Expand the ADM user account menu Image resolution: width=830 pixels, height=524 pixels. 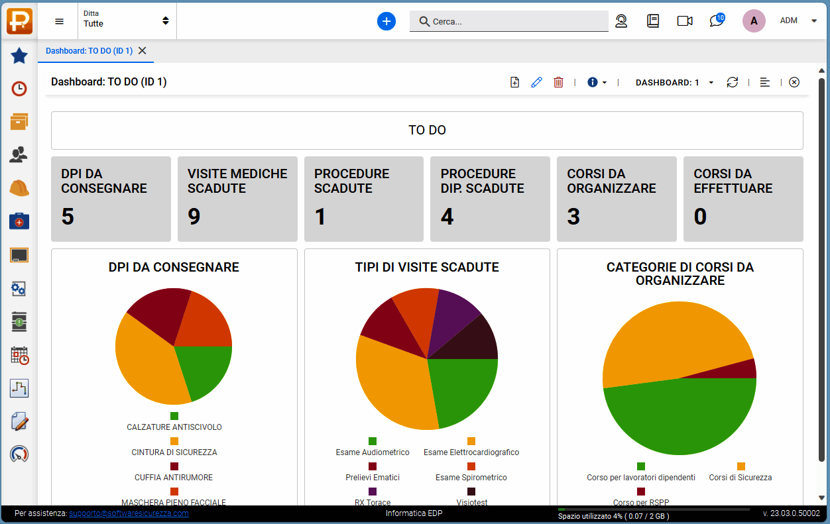coord(798,21)
